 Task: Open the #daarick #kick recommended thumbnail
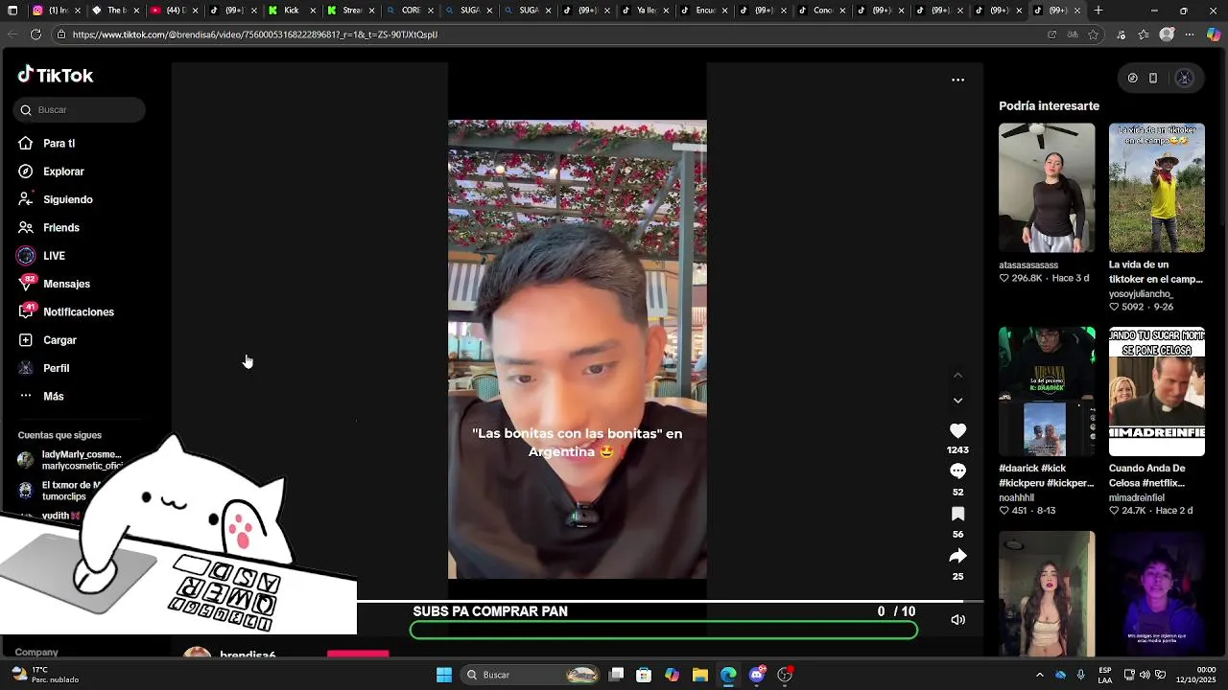(x=1047, y=392)
